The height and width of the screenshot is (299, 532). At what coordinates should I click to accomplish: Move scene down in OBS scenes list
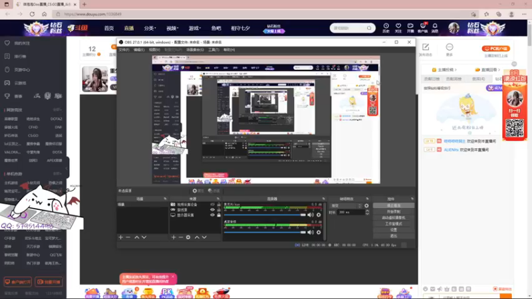click(x=144, y=237)
